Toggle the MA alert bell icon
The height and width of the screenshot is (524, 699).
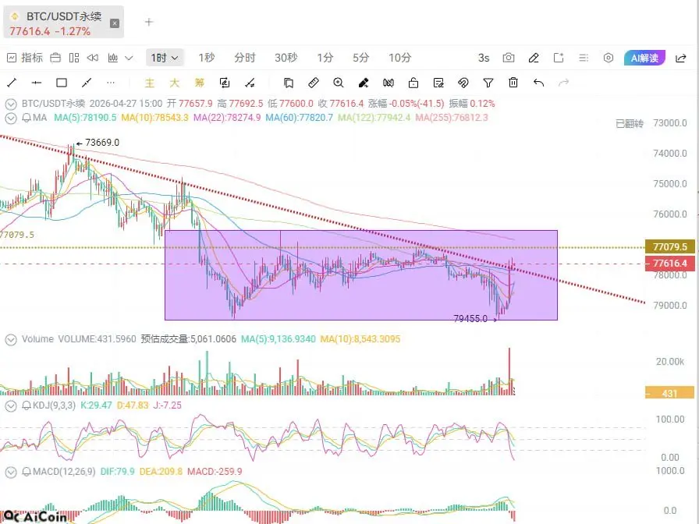point(27,118)
